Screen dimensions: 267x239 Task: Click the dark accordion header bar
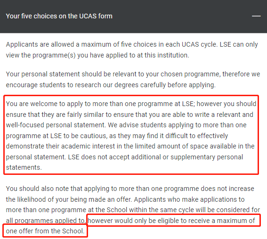134,16
